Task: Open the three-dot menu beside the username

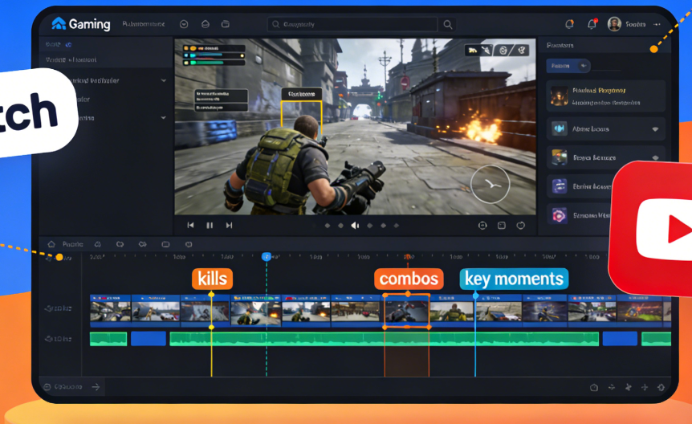Action: (657, 24)
